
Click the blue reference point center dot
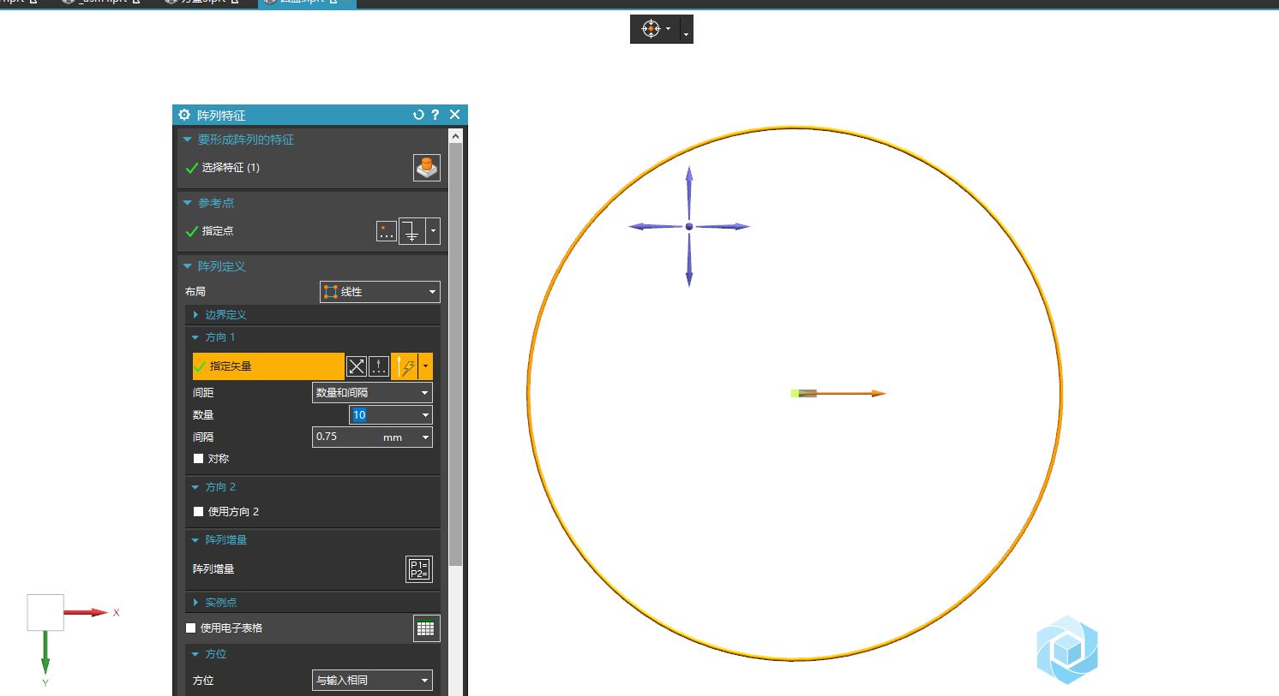(x=689, y=227)
